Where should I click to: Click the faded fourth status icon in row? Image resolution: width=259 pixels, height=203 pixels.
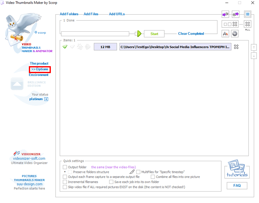[x=88, y=47]
